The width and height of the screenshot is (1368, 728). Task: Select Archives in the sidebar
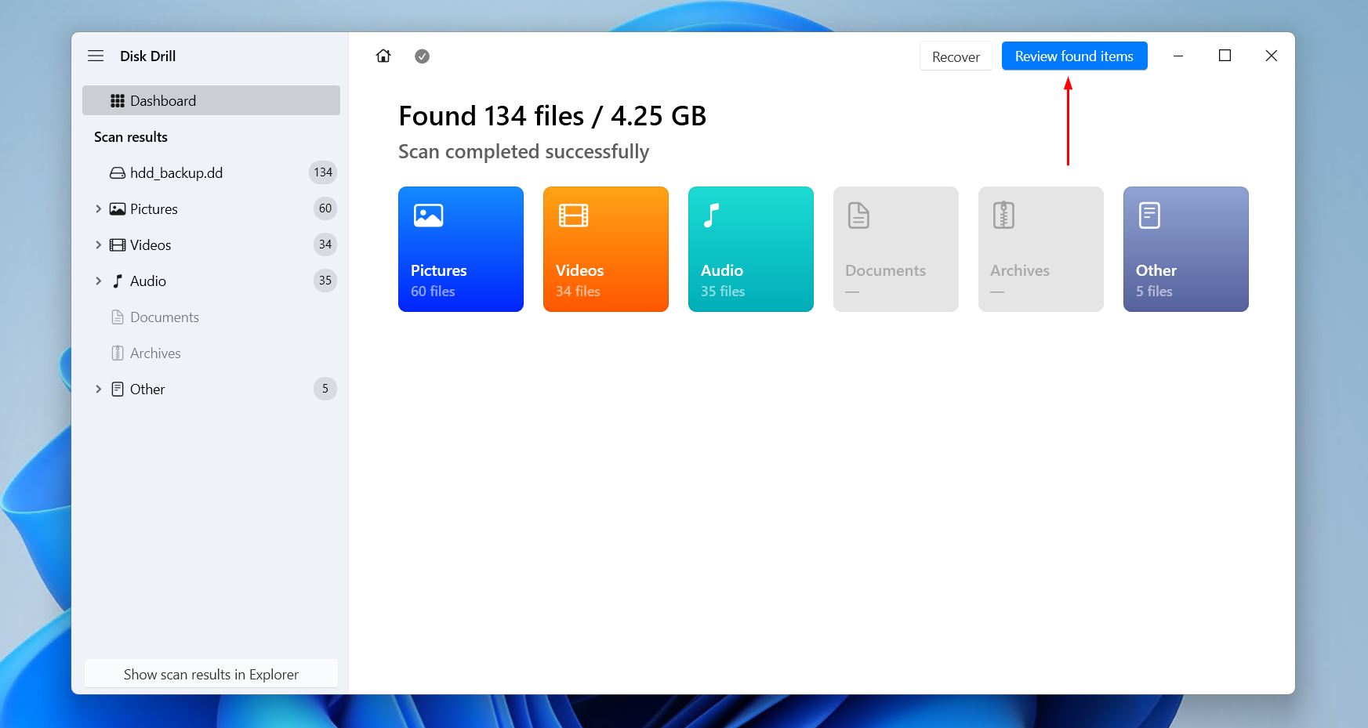coord(155,353)
